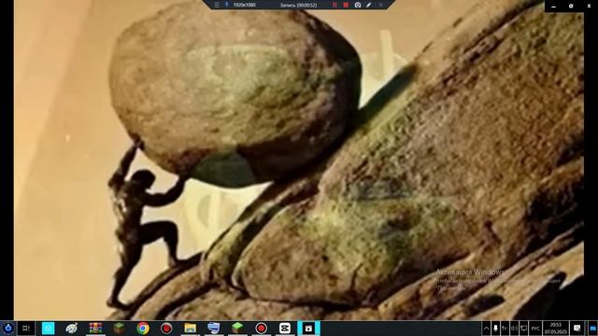Minimize the image viewer window
The width and height of the screenshot is (598, 336).
coord(553,7)
